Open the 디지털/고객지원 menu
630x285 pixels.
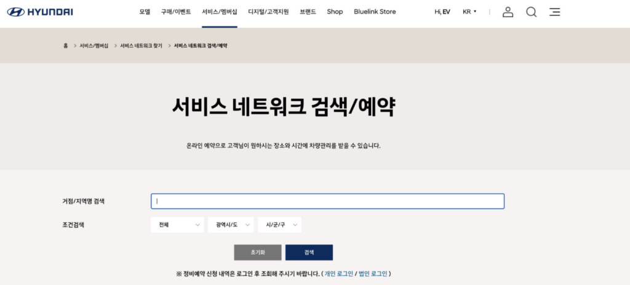click(x=268, y=12)
